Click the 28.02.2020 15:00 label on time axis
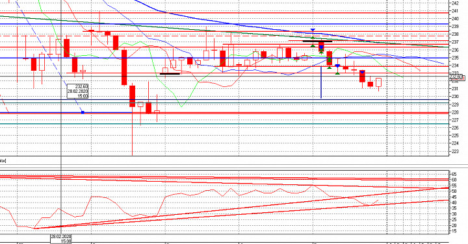 61,239
